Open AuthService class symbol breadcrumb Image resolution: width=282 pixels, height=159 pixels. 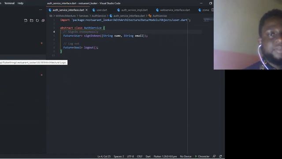160,16
